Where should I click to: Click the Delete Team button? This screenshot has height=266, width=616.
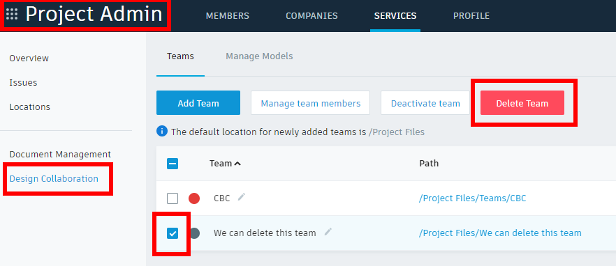pos(522,103)
